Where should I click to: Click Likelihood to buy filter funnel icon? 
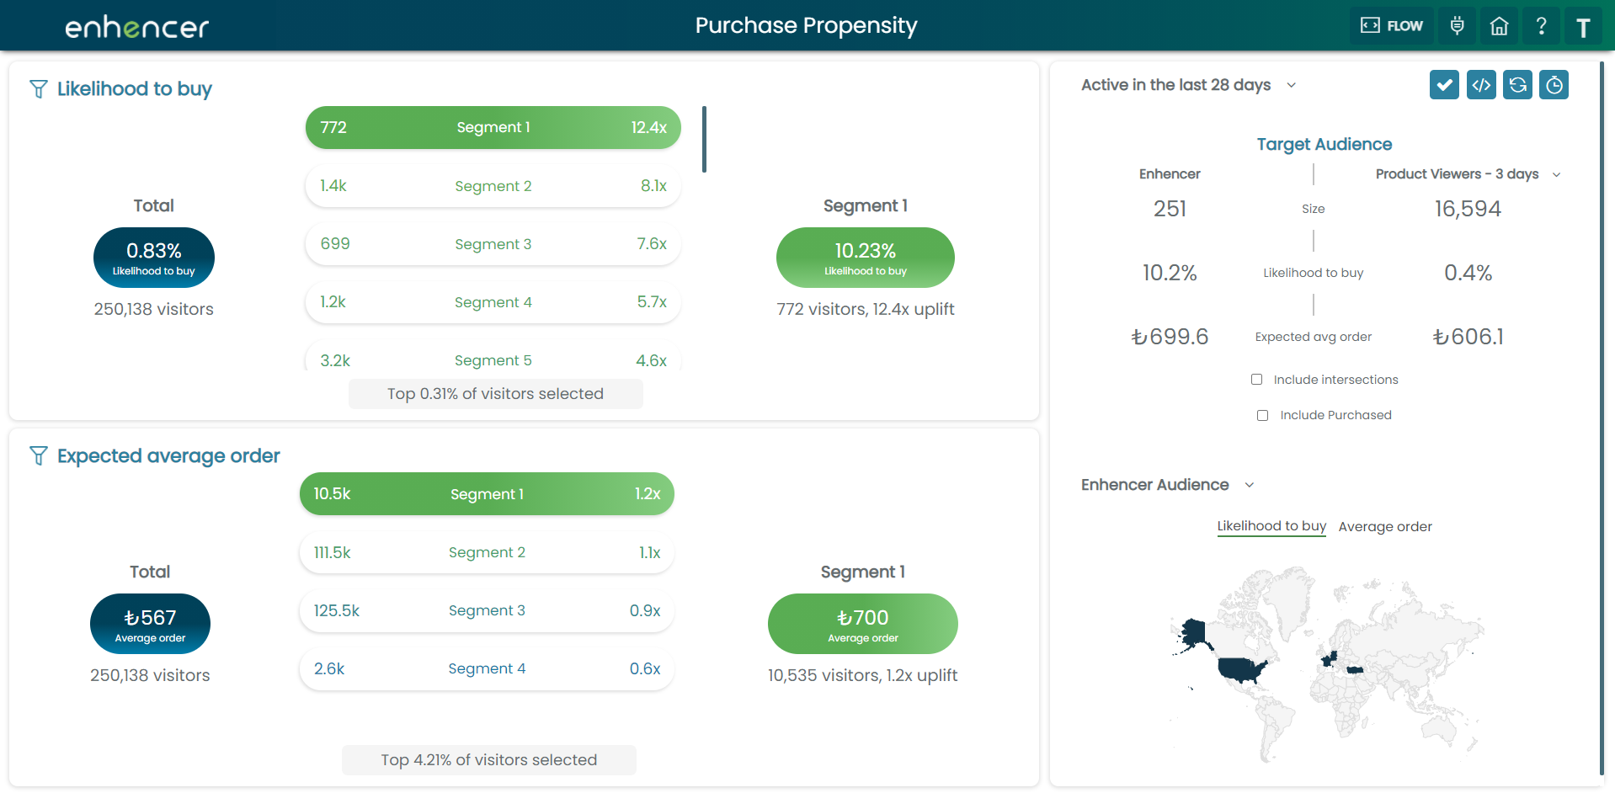point(39,89)
